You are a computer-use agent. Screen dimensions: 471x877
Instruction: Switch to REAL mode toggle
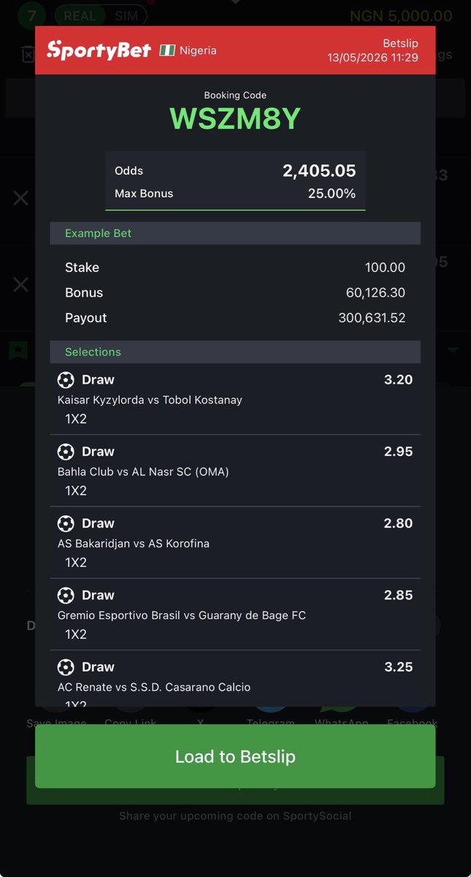pyautogui.click(x=80, y=15)
